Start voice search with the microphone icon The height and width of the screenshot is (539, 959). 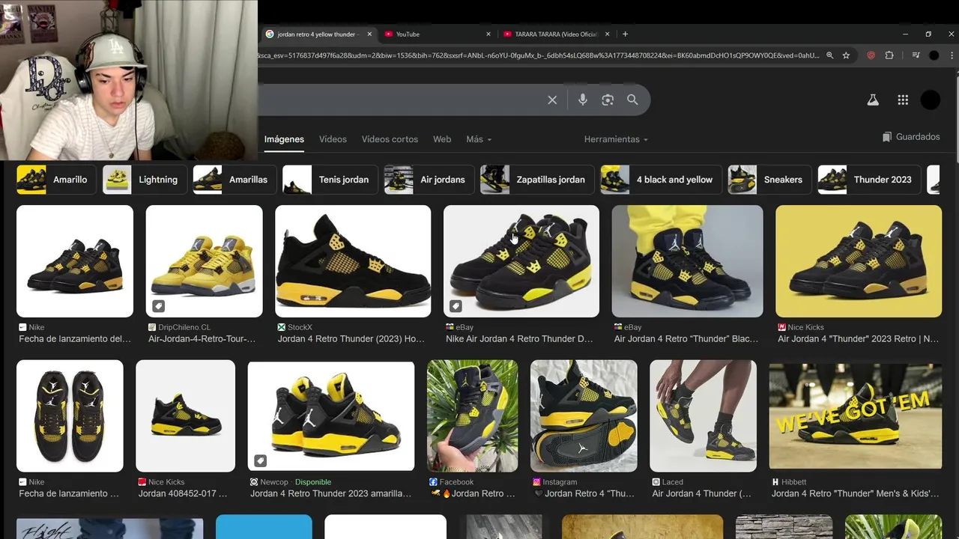tap(583, 100)
